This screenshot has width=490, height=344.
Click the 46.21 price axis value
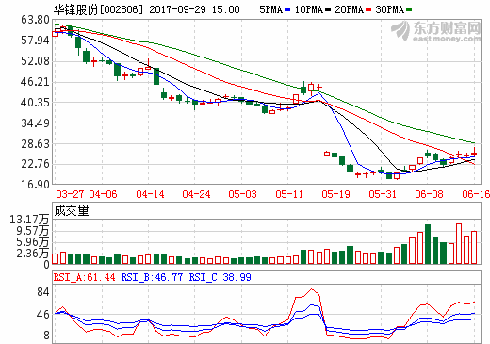coord(36,82)
